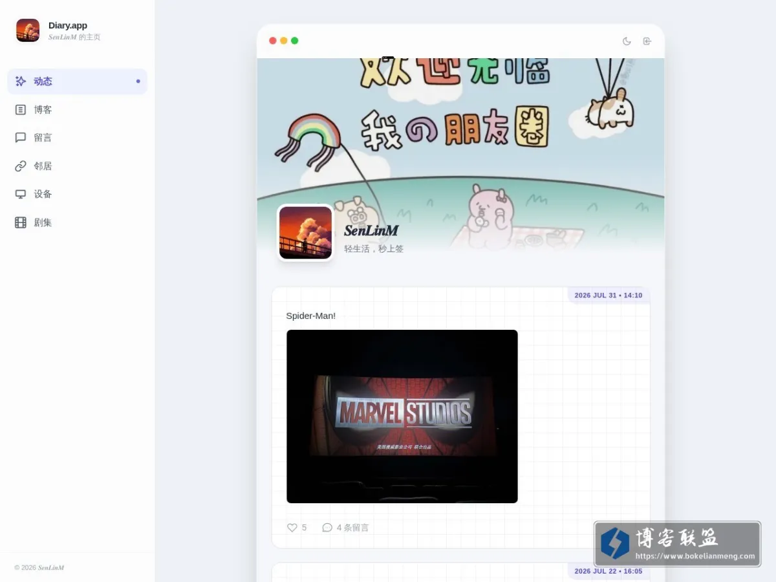The image size is (776, 582).
Task: Click the login arrow icon in window header
Action: tap(647, 41)
